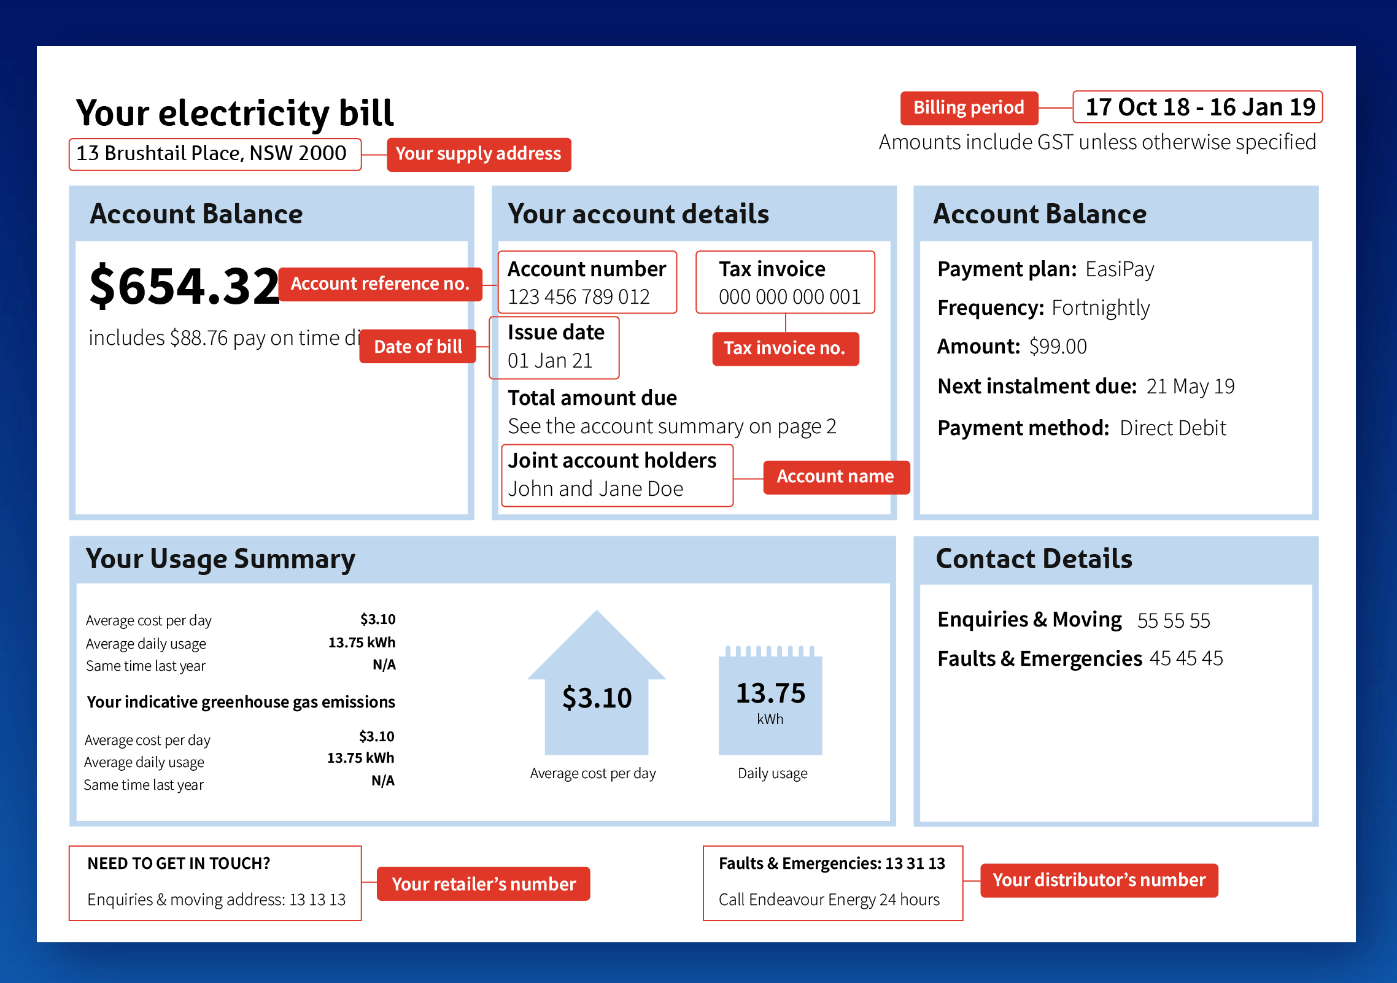The height and width of the screenshot is (983, 1397).
Task: Click the Need to get in touch box
Action: [215, 882]
